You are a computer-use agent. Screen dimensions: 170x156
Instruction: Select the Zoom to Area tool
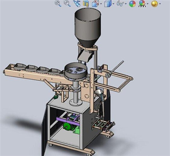(x=67, y=3)
